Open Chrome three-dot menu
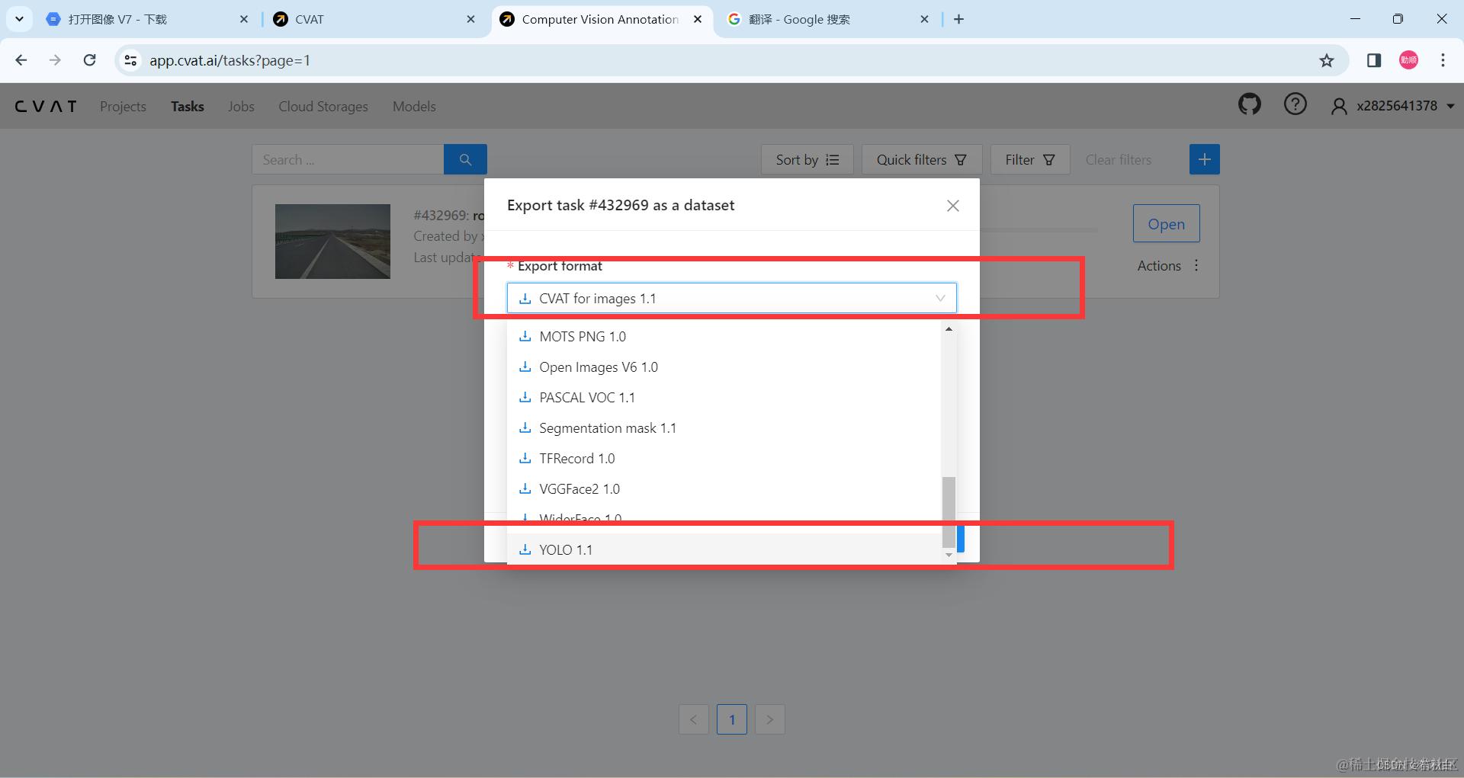Viewport: 1464px width, 778px height. [1443, 60]
